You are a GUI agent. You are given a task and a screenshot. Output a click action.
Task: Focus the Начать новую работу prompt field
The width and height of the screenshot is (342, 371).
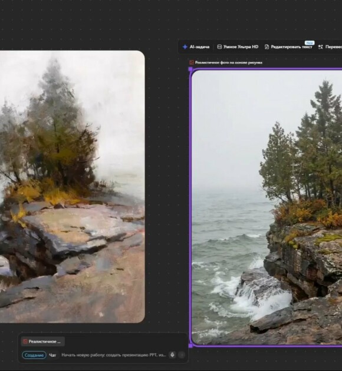pos(114,355)
